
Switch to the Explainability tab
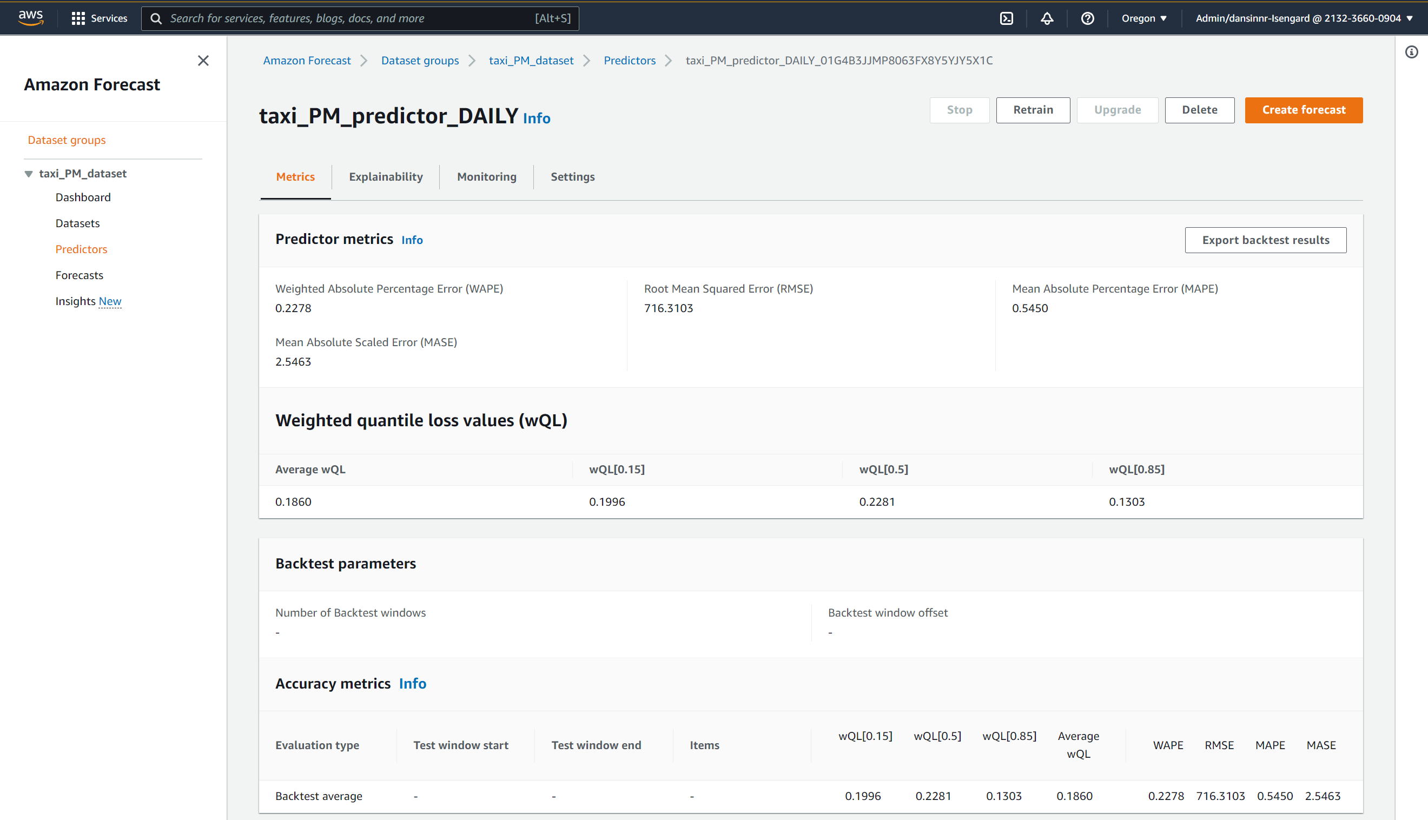[x=385, y=177]
